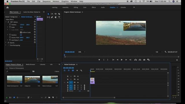Image resolution: width=185 pixels, height=104 pixels.
Task: Open the workspaces overflow chevron
Action: tap(134, 7)
